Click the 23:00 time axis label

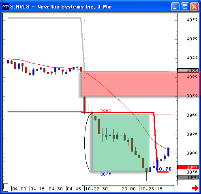[x=128, y=189]
